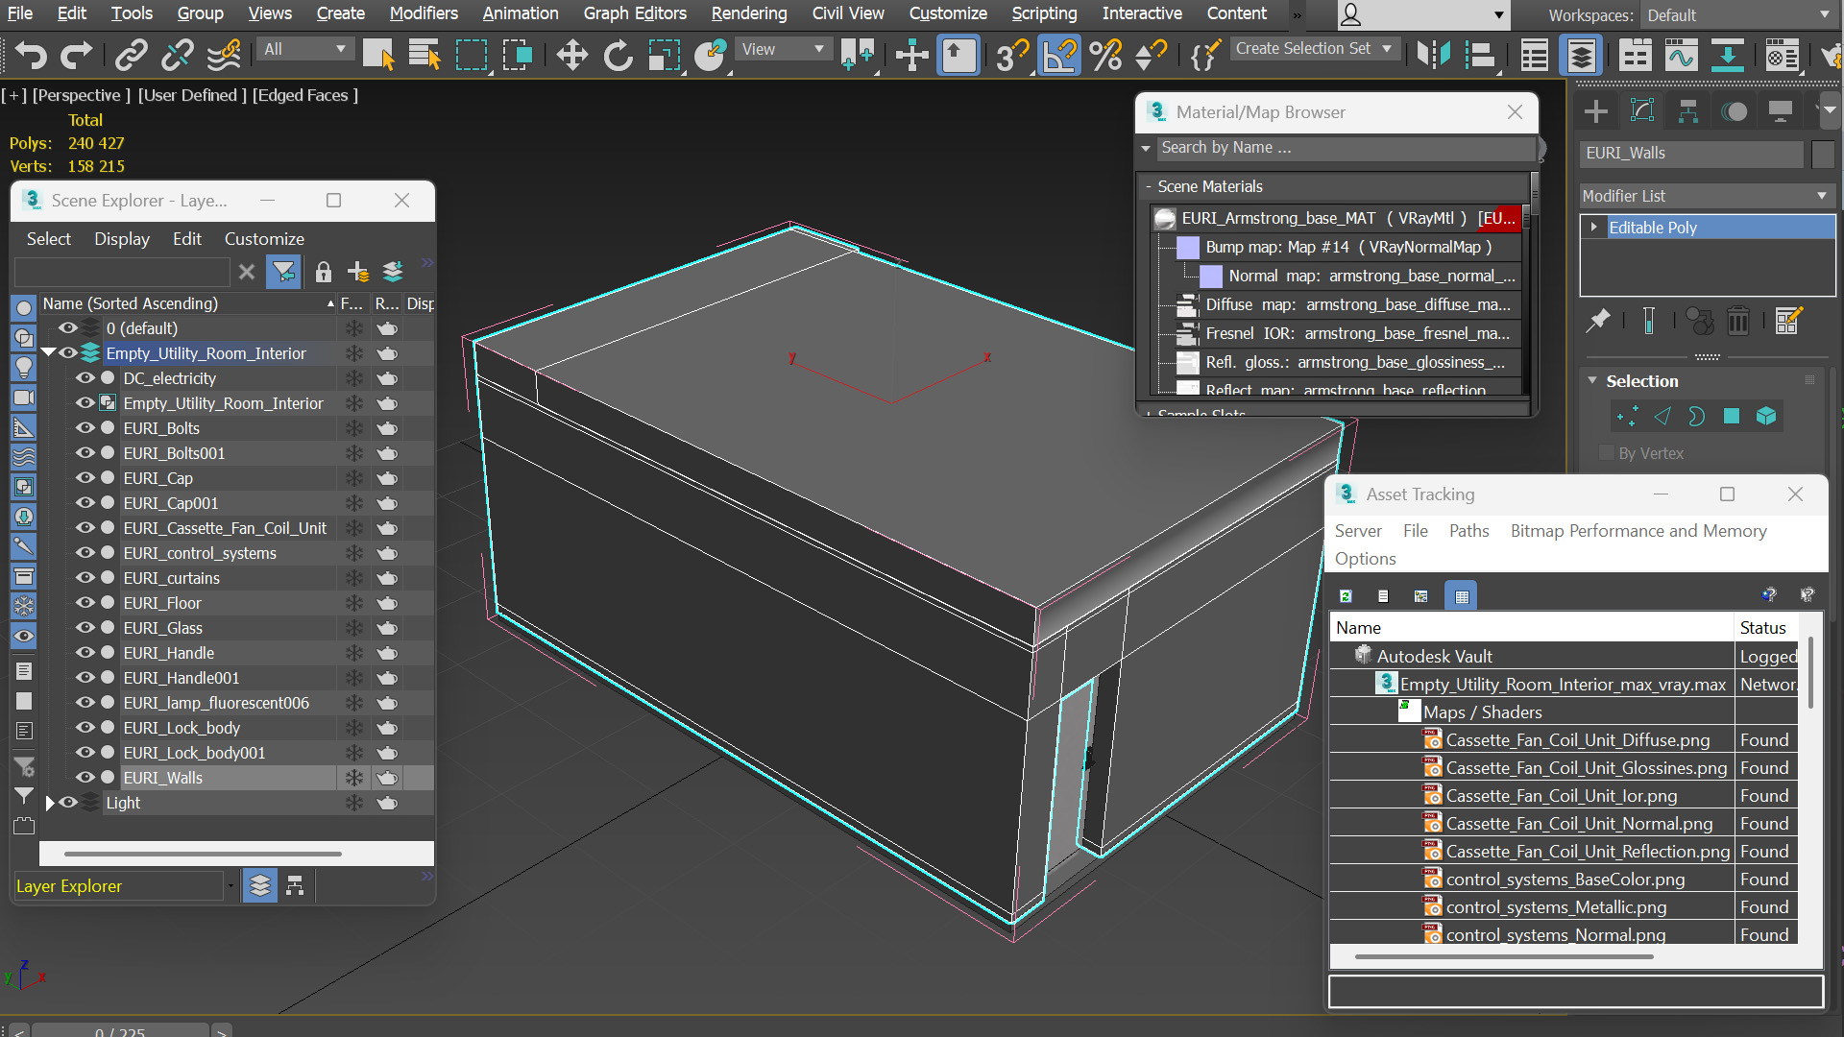Click the Undo arrow icon

click(30, 56)
